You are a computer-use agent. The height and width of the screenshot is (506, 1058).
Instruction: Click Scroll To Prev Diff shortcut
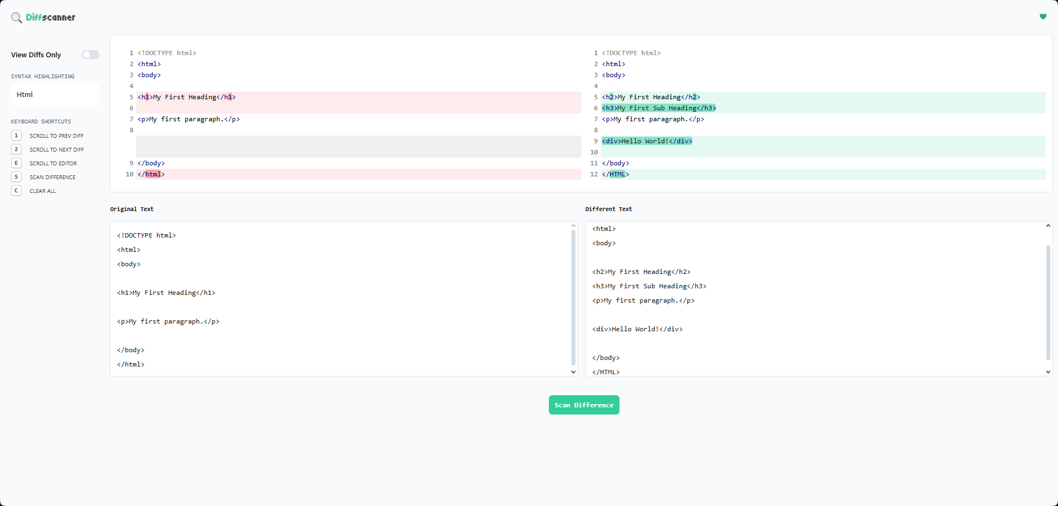56,136
